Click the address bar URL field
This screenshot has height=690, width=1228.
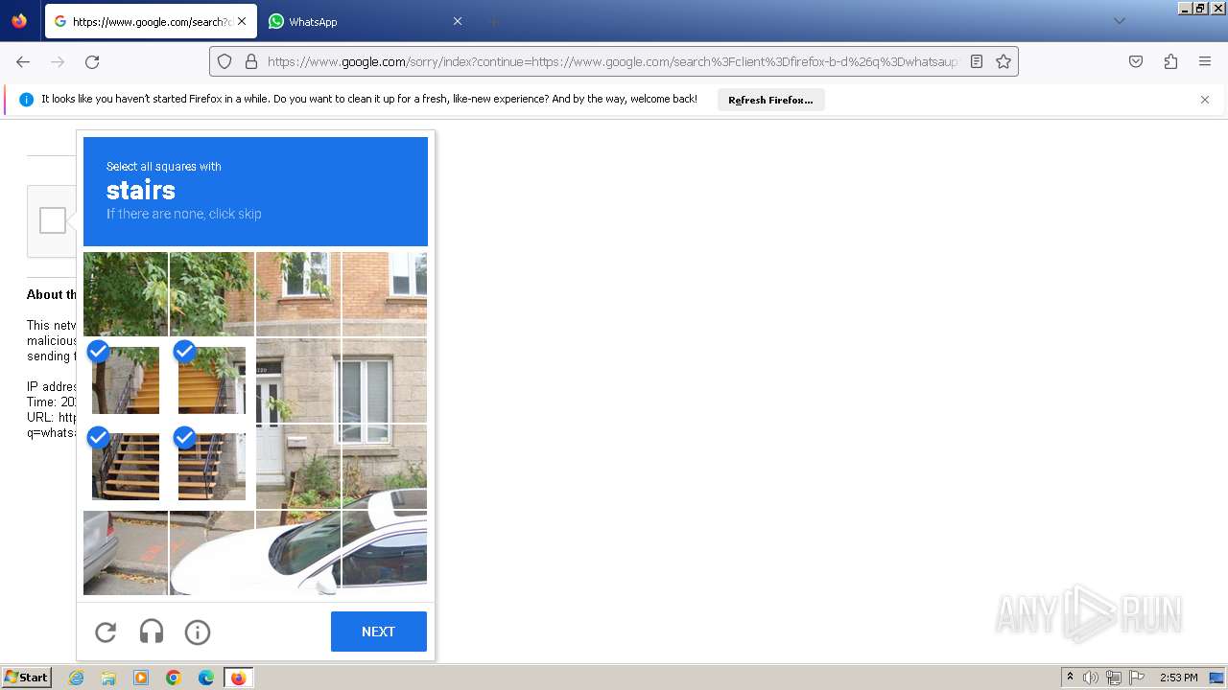(x=612, y=61)
